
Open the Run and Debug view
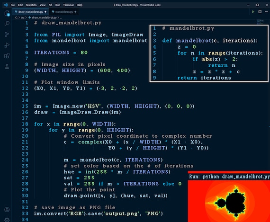pyautogui.click(x=7, y=45)
